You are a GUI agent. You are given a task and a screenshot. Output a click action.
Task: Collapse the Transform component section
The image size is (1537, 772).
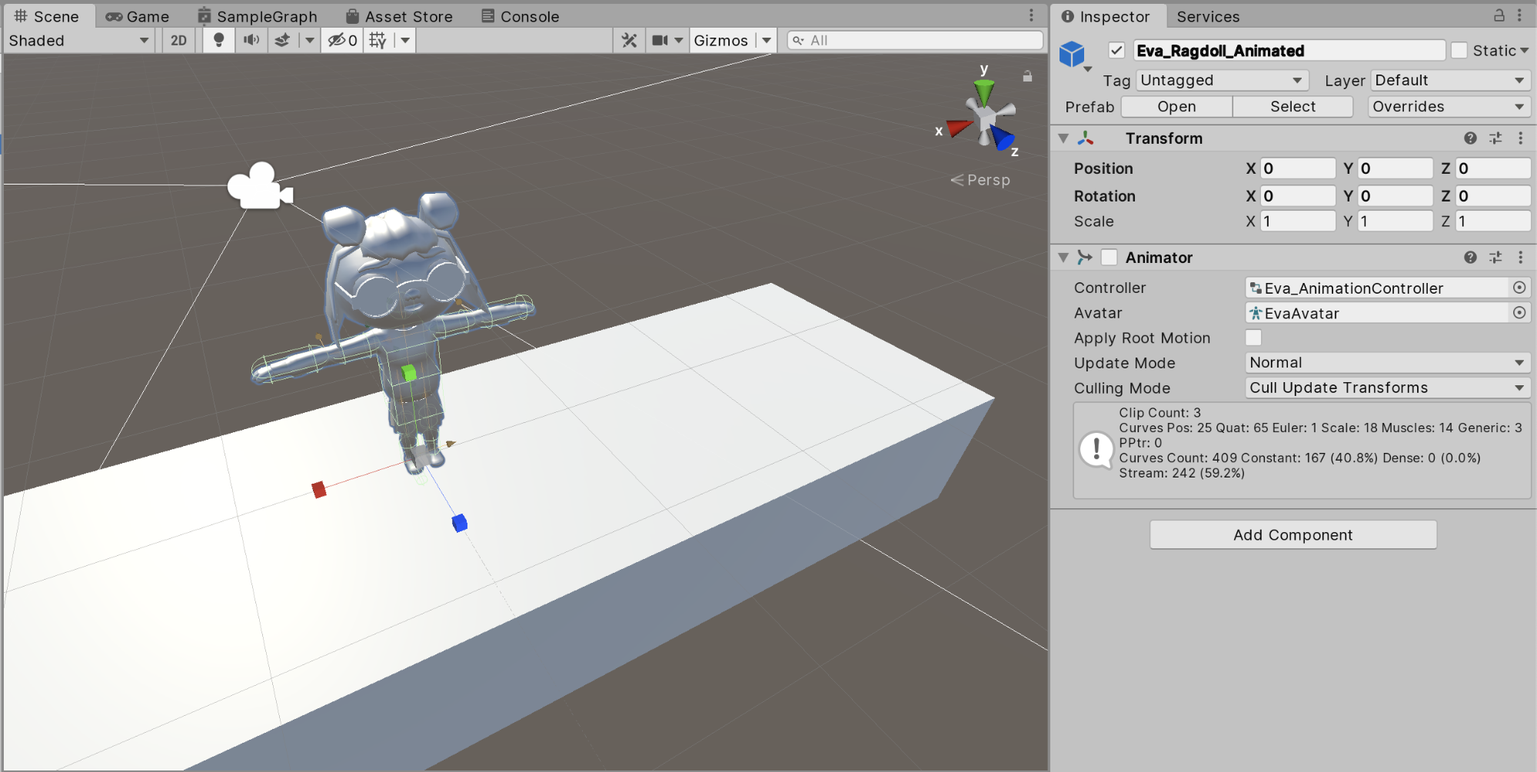(1063, 138)
